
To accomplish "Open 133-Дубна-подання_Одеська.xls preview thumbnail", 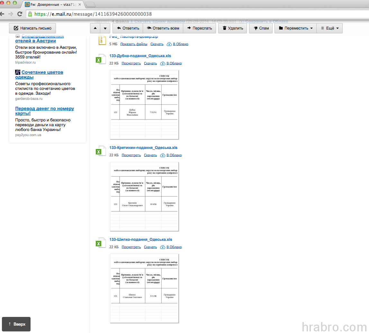I will click(x=144, y=104).
